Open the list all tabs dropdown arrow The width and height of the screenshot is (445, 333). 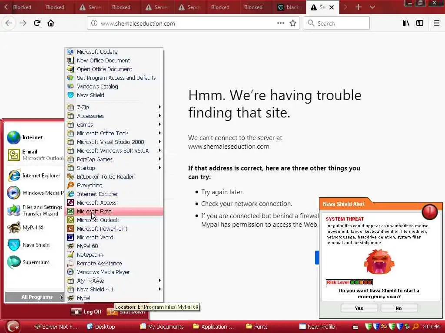[372, 7]
